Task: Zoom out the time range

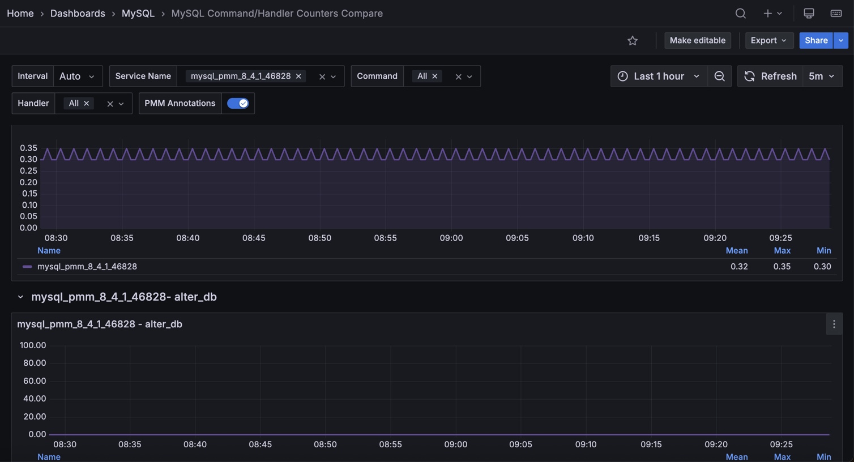Action: (719, 76)
